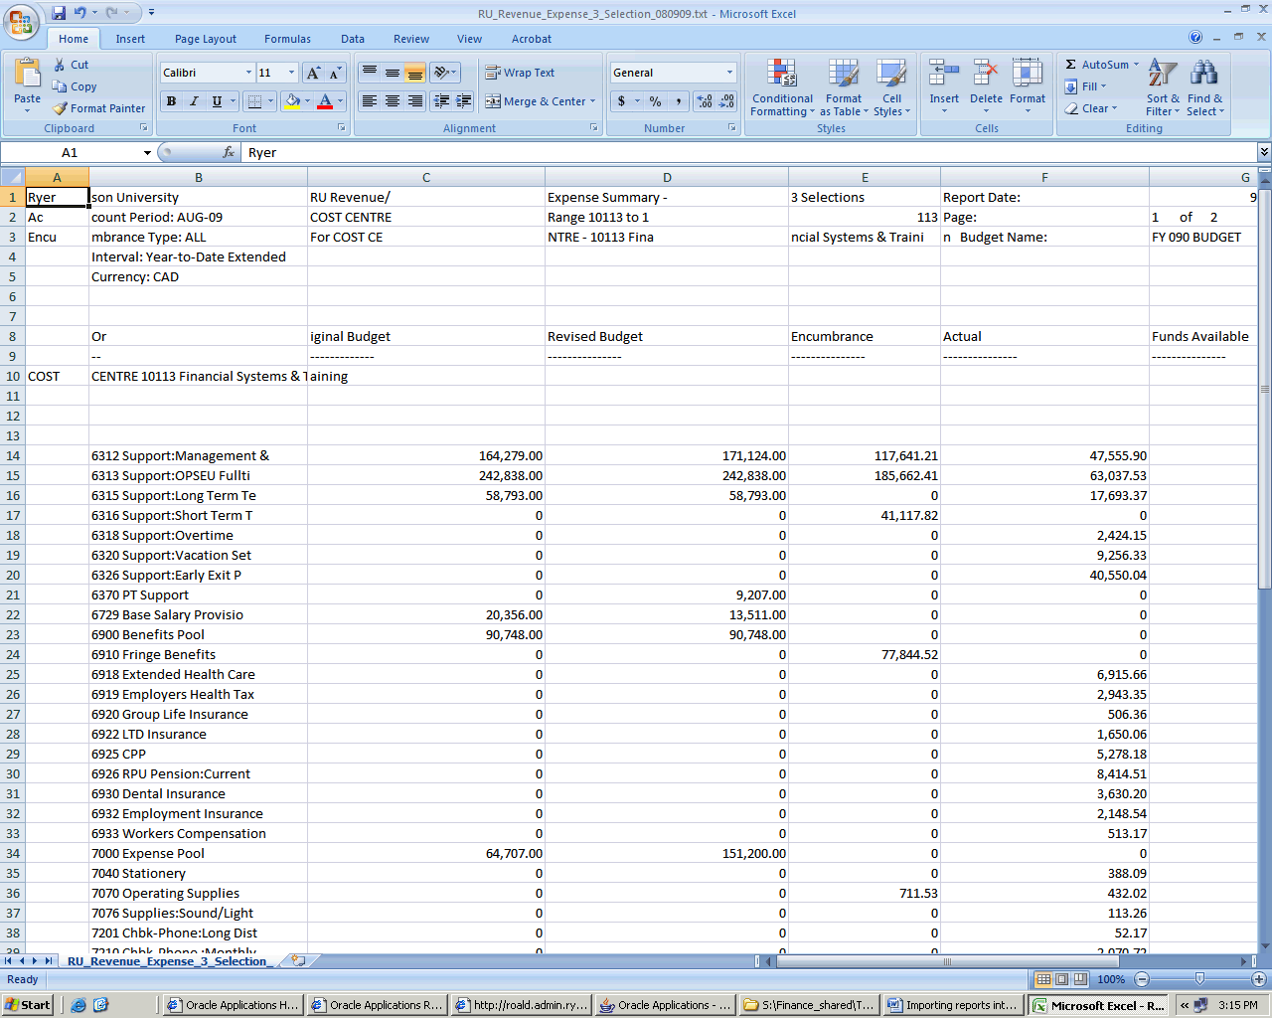Click the font color red swatch button
This screenshot has width=1272, height=1018.
(x=324, y=101)
